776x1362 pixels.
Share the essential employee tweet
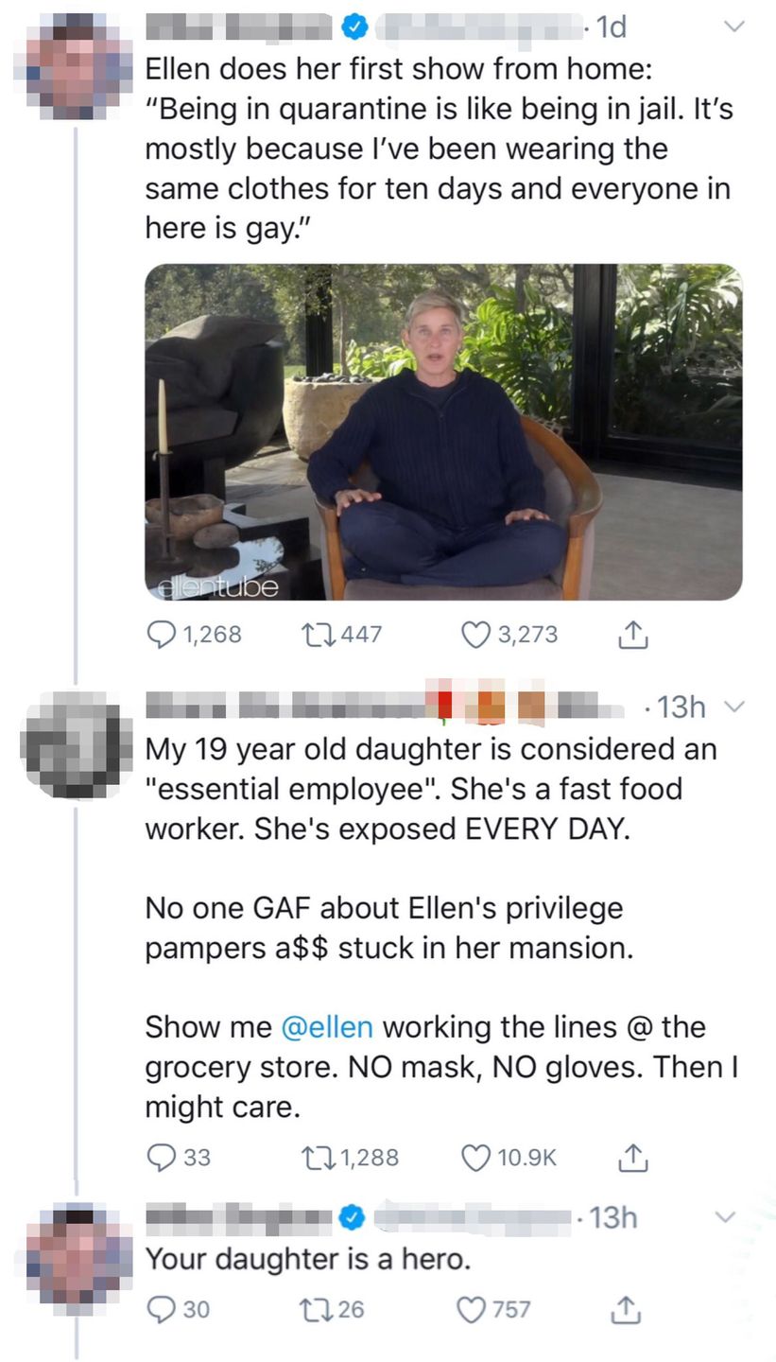(x=632, y=1157)
